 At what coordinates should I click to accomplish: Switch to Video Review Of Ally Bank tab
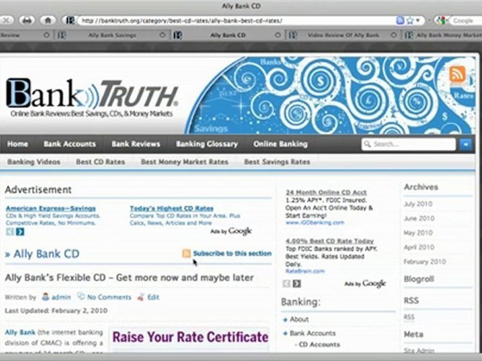click(343, 35)
